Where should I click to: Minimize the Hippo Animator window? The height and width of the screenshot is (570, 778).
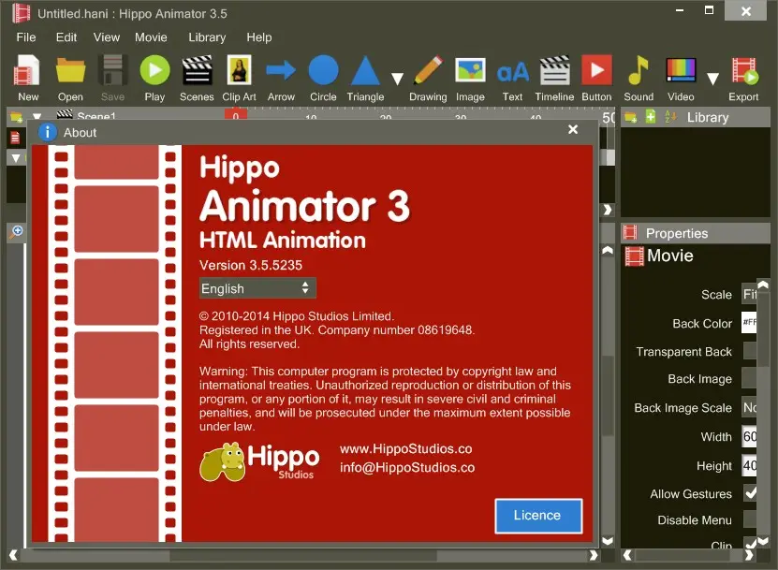pos(680,10)
